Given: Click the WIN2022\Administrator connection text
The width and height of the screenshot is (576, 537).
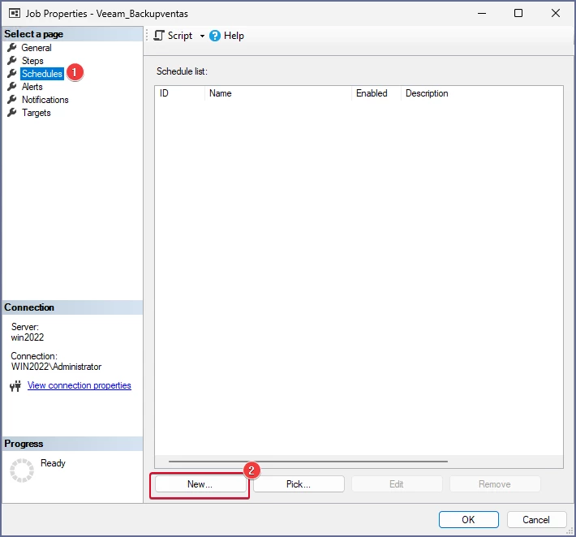Looking at the screenshot, I should tap(56, 367).
